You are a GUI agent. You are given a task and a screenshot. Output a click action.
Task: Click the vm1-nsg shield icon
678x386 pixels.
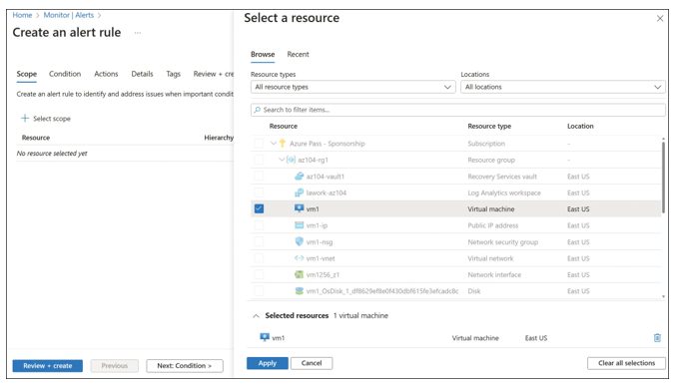(299, 241)
